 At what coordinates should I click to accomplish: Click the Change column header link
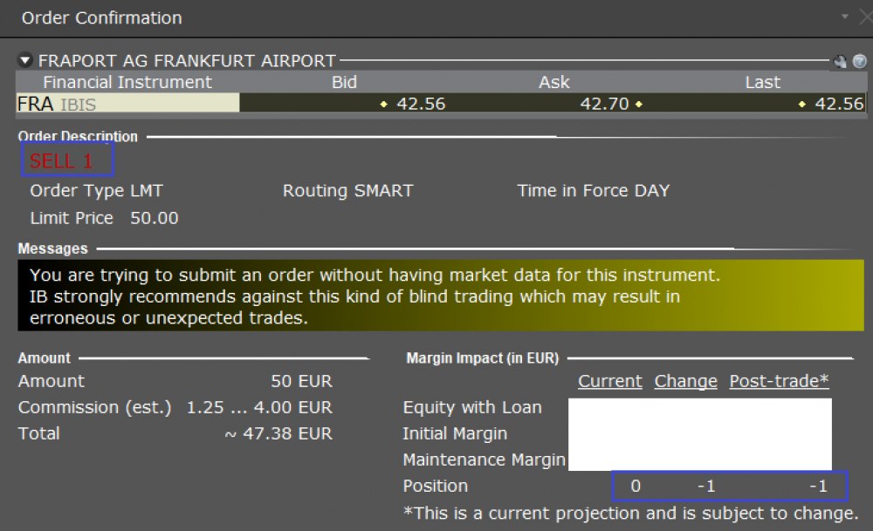tap(685, 381)
